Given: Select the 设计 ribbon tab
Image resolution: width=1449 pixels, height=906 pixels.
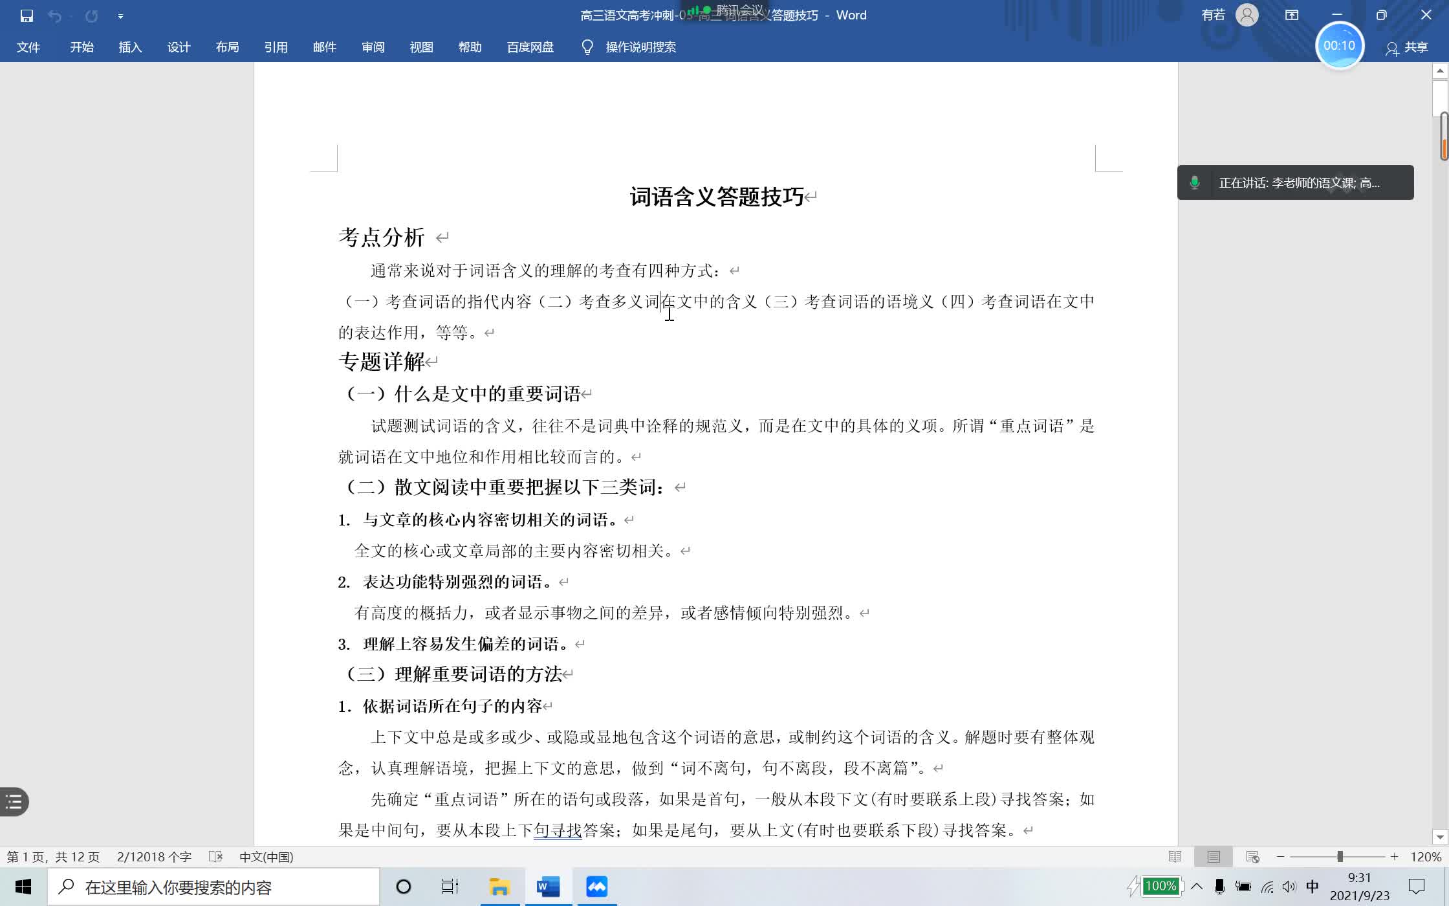Looking at the screenshot, I should (179, 47).
